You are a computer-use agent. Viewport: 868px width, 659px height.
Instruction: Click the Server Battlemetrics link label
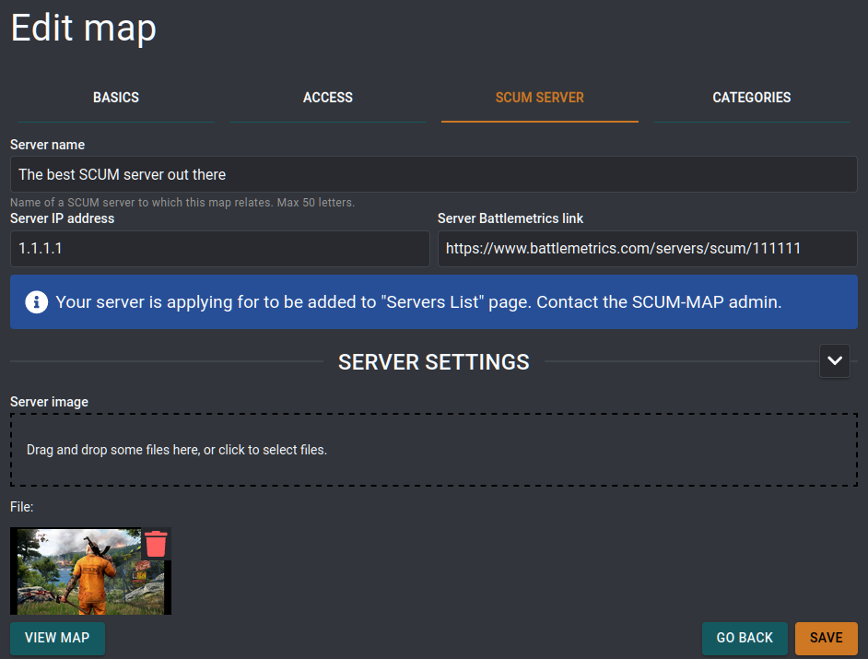(510, 218)
